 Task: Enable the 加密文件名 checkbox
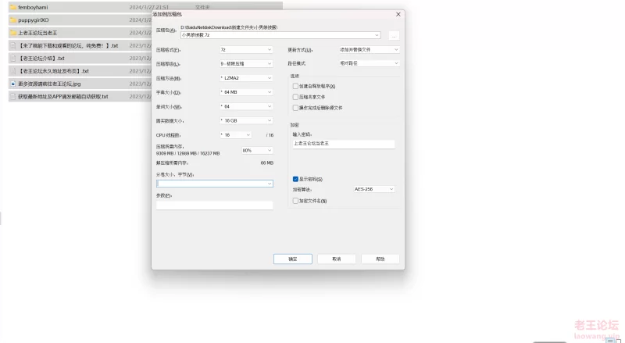[x=295, y=201]
